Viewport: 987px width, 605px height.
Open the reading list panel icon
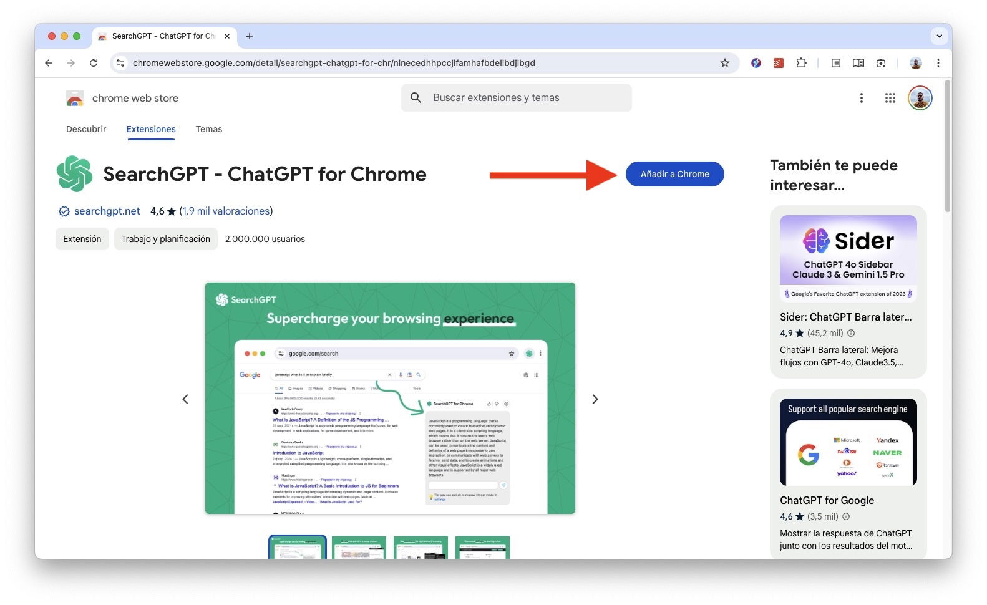836,63
